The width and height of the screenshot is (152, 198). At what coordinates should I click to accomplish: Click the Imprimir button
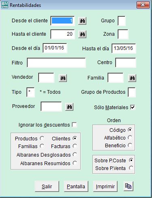click(105, 187)
